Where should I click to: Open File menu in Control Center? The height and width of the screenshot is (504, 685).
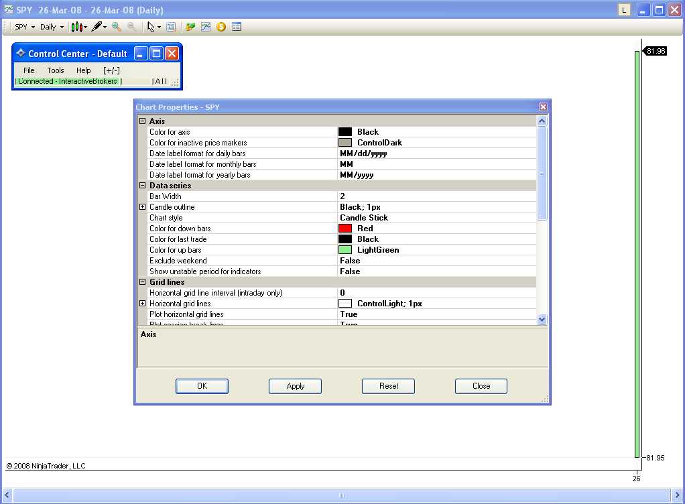pyautogui.click(x=29, y=70)
